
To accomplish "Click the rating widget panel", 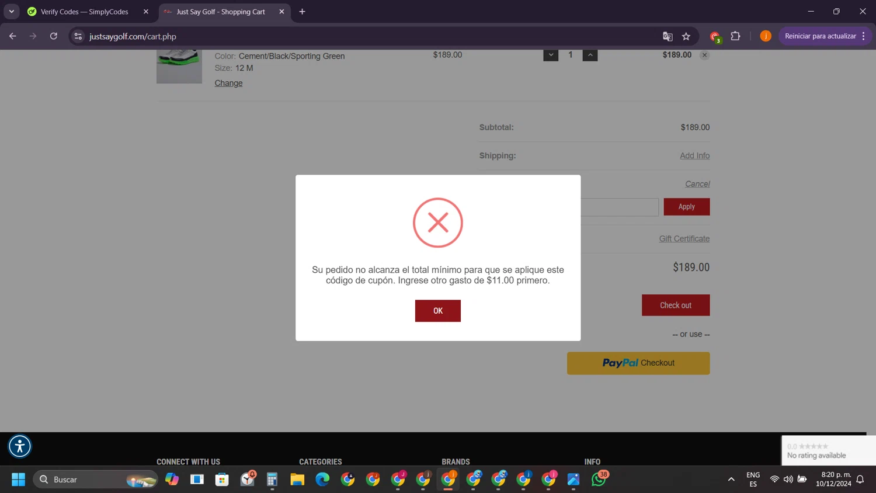I will 829,450.
